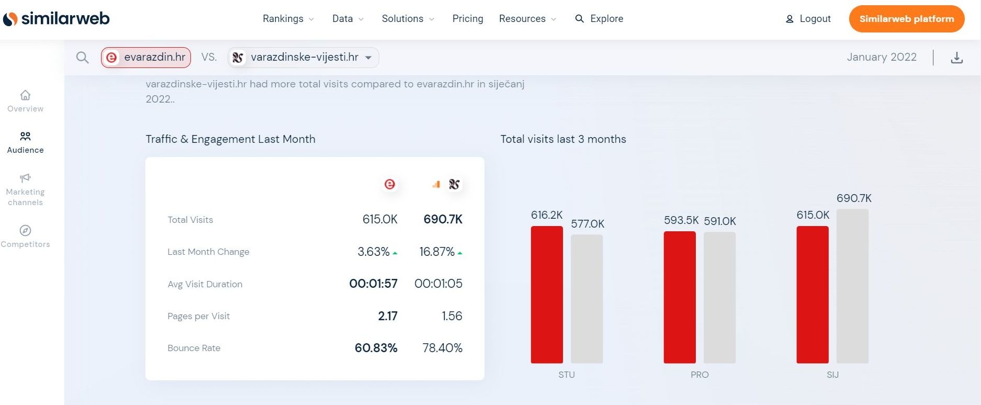Open the Similarweb platform button
Screen dimensions: 981x405
[x=907, y=19]
